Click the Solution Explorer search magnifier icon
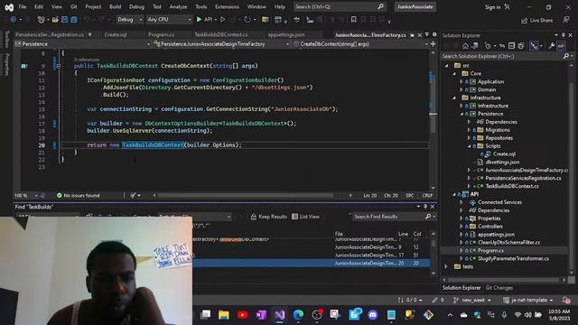This screenshot has height=325, width=578. coord(566,56)
